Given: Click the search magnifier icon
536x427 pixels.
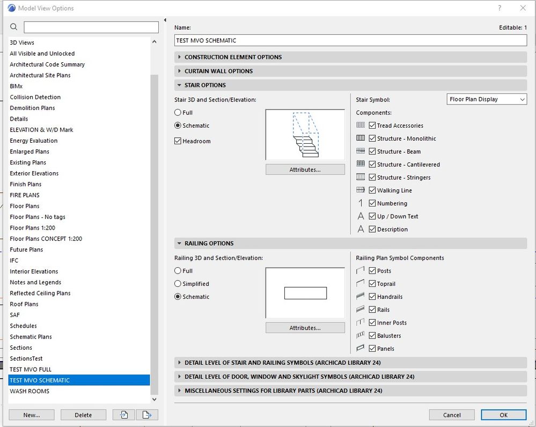Looking at the screenshot, I should (13, 27).
